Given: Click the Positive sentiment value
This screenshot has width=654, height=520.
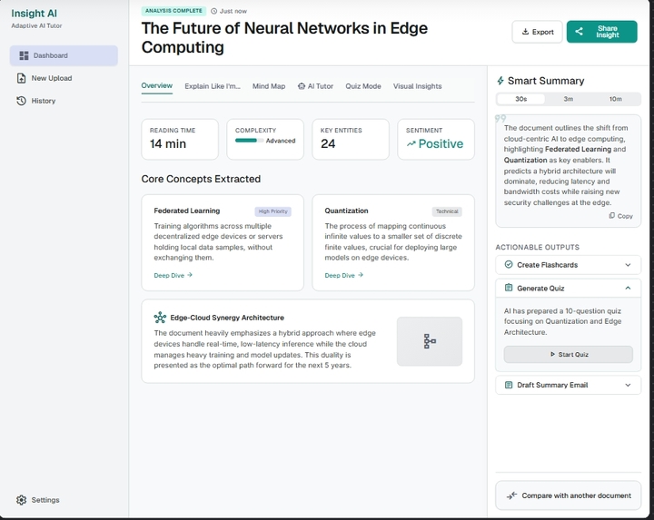Looking at the screenshot, I should pyautogui.click(x=441, y=143).
